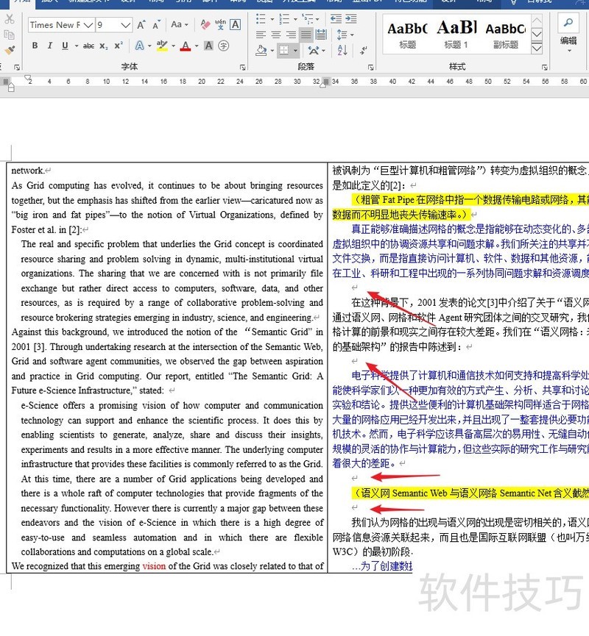Viewport: 589px width, 636px height.
Task: Apply the 标题 1 style
Action: (x=456, y=34)
